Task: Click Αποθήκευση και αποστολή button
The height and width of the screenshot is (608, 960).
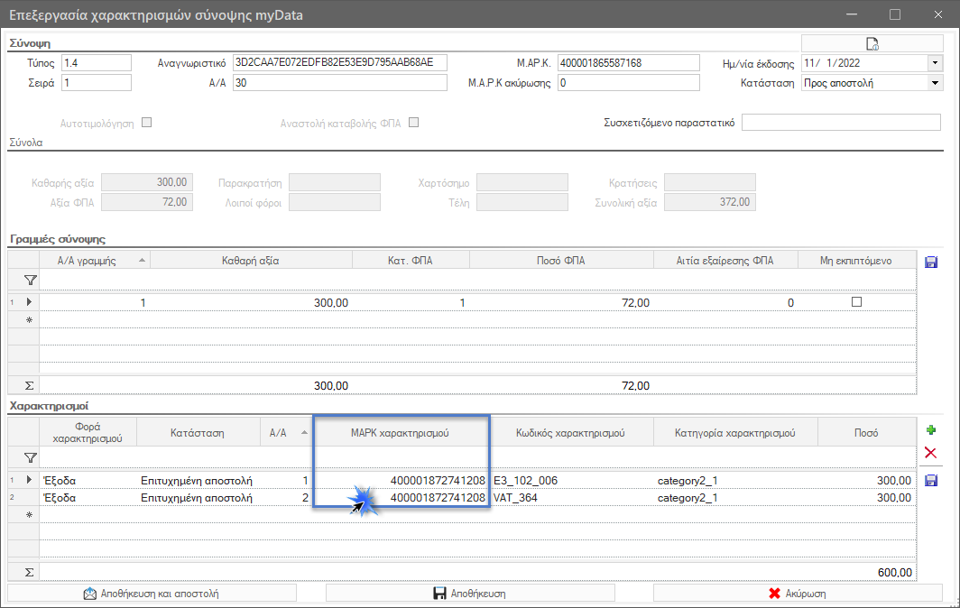Action: point(152,594)
